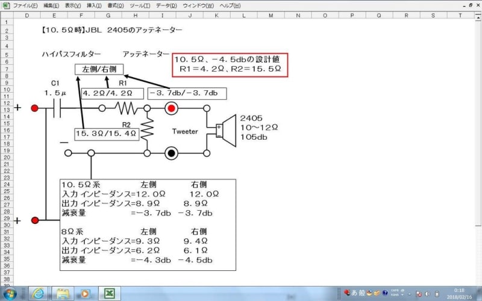The image size is (482, 301).
Task: Click the Show Desktop strip after the clock
Action: [x=480, y=294]
